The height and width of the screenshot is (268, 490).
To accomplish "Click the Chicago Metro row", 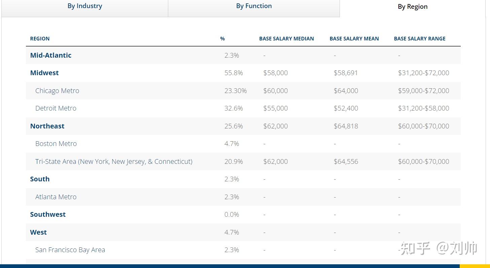I will [x=243, y=91].
